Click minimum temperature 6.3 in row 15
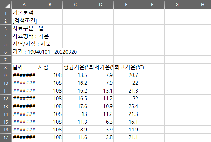The width and height of the screenshot is (211, 142). [x=101, y=122]
